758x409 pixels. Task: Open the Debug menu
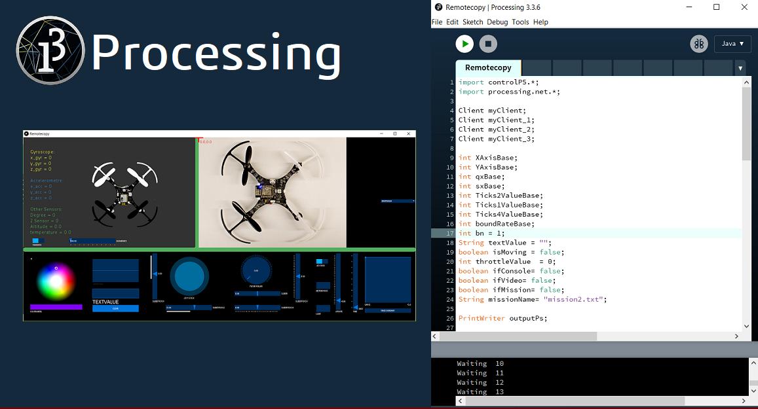497,22
